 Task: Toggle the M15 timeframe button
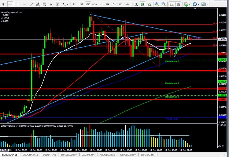(x=88, y=4)
